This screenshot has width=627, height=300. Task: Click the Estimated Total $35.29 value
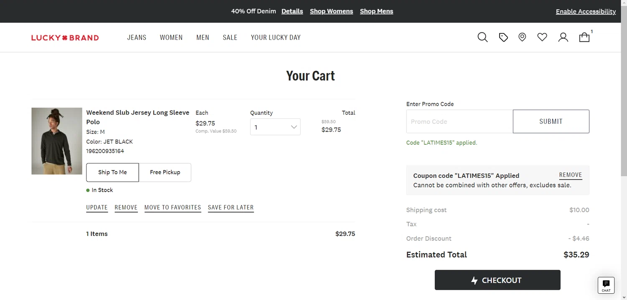coord(576,254)
